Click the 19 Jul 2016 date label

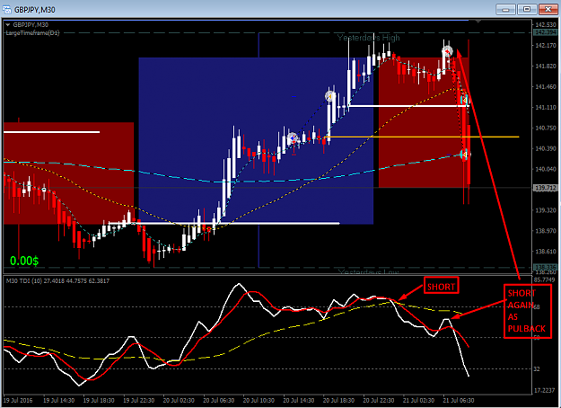click(x=18, y=400)
